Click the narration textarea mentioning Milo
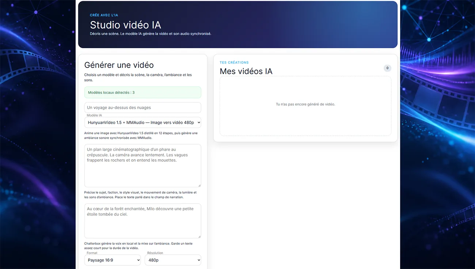 [142, 221]
